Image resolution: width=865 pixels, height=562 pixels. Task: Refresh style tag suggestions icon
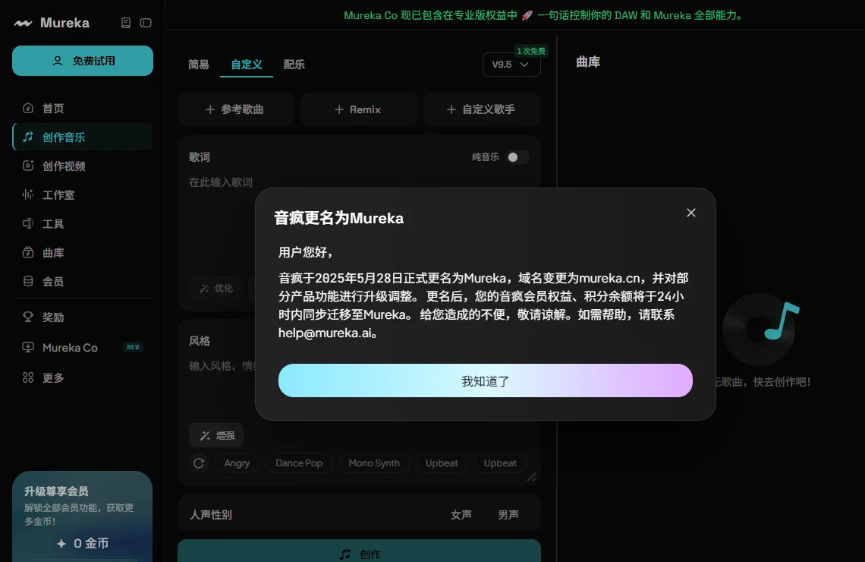pos(199,463)
